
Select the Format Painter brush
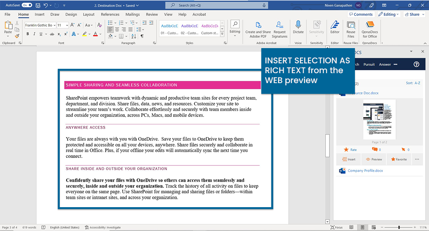[x=17, y=36]
